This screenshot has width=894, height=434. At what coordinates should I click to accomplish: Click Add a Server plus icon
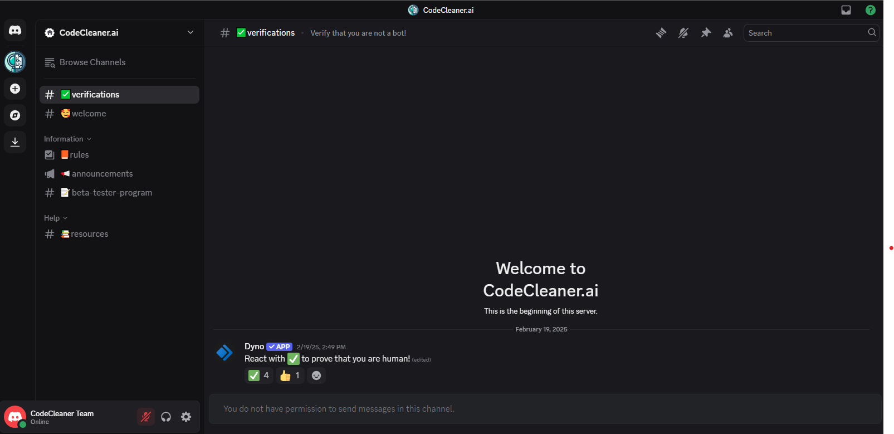[x=15, y=89]
